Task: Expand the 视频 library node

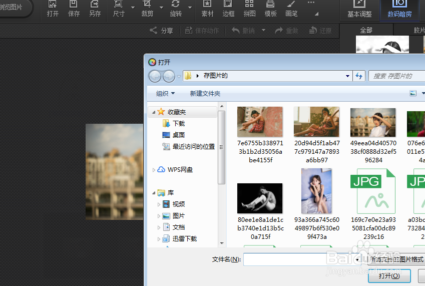Action: tap(159, 205)
